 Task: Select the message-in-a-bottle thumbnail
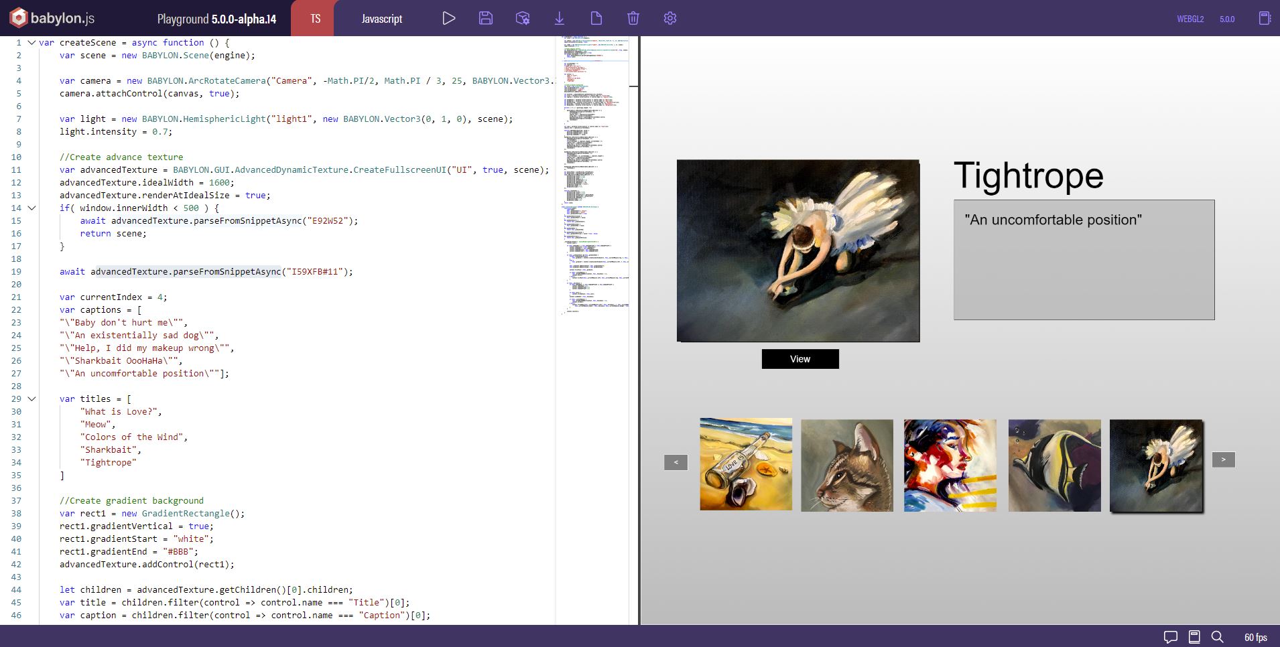pos(746,464)
